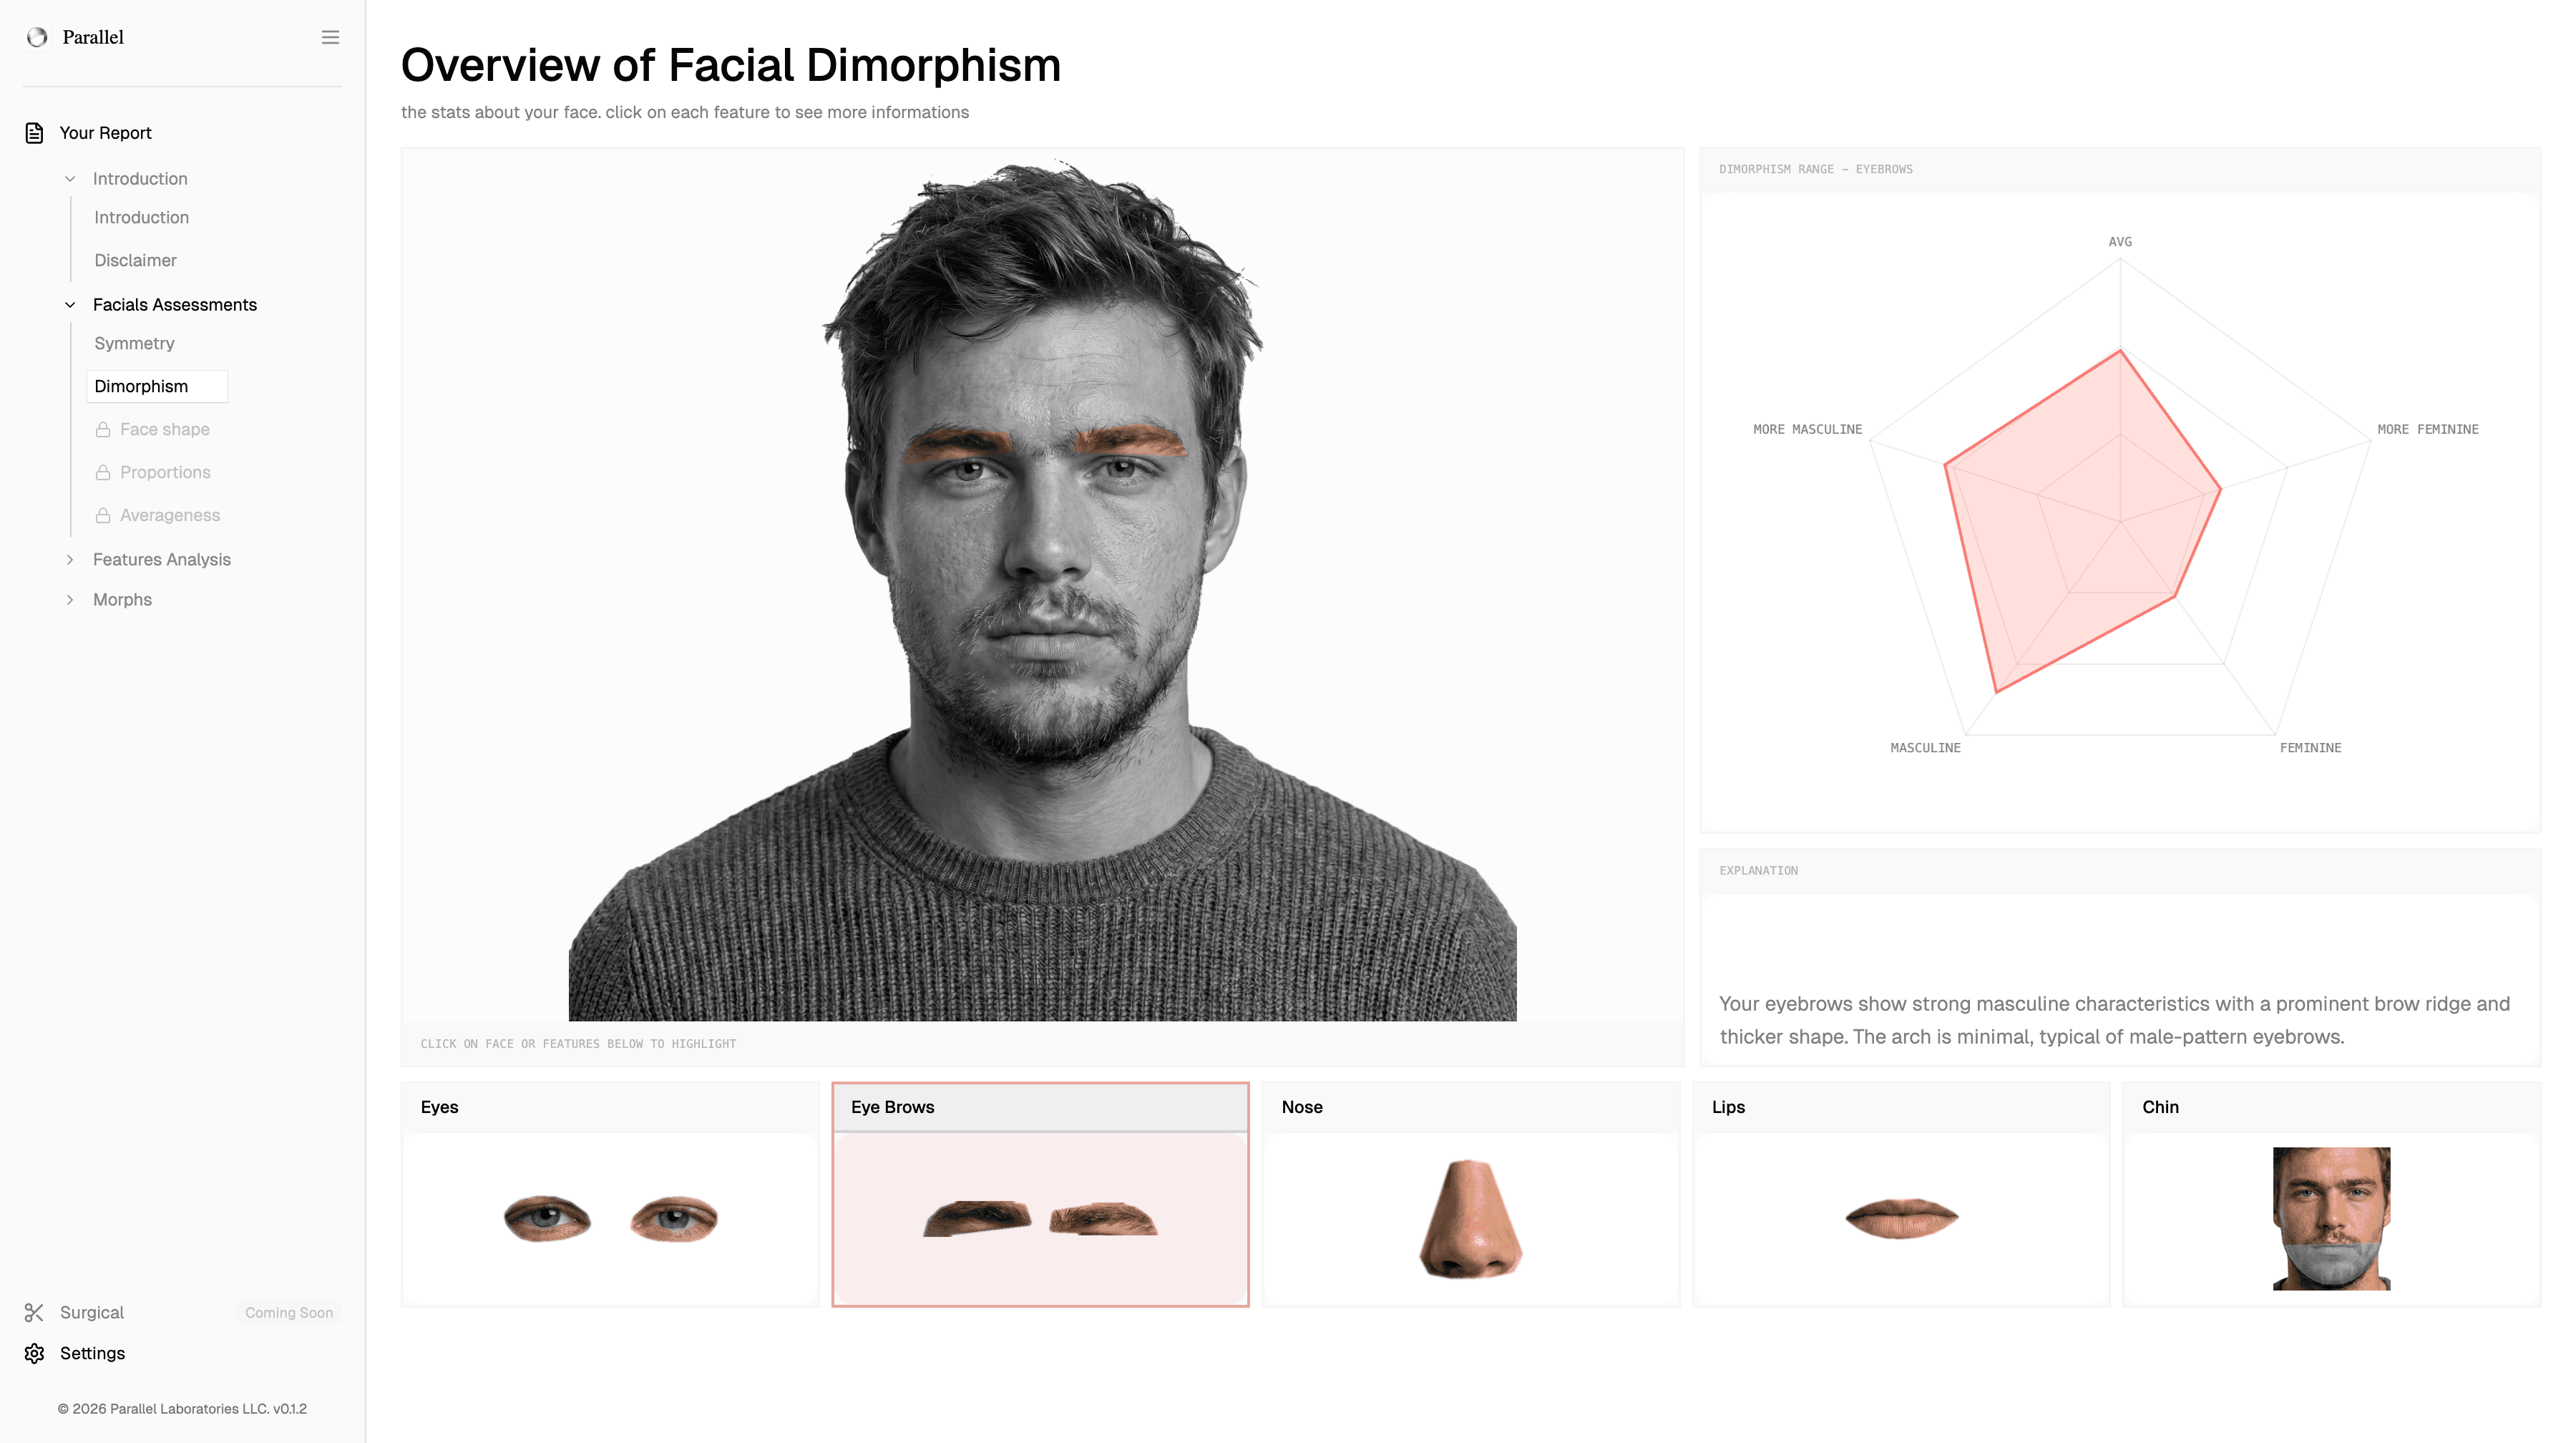
Task: Collapse the Facials Assessments section
Action: tap(69, 304)
